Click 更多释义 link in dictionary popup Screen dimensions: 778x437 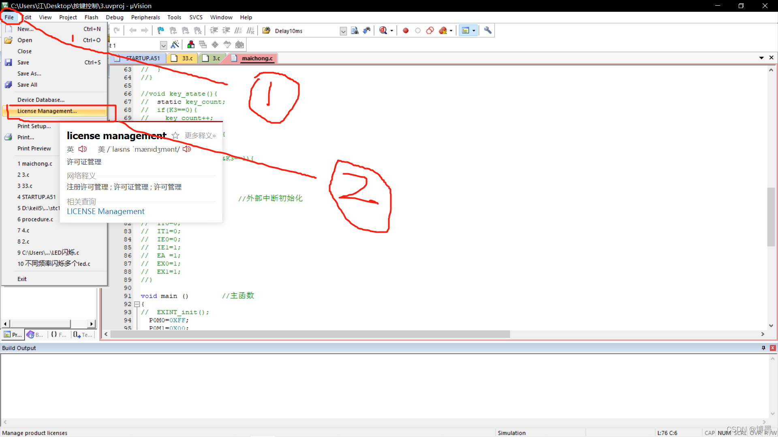point(200,136)
